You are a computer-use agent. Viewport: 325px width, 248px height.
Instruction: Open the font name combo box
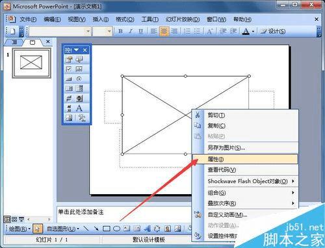tap(60, 31)
